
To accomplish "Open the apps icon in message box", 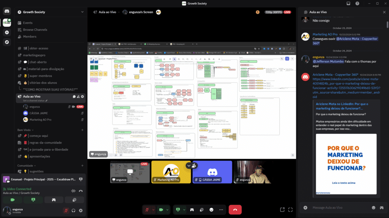I will pyautogui.click(x=381, y=208).
